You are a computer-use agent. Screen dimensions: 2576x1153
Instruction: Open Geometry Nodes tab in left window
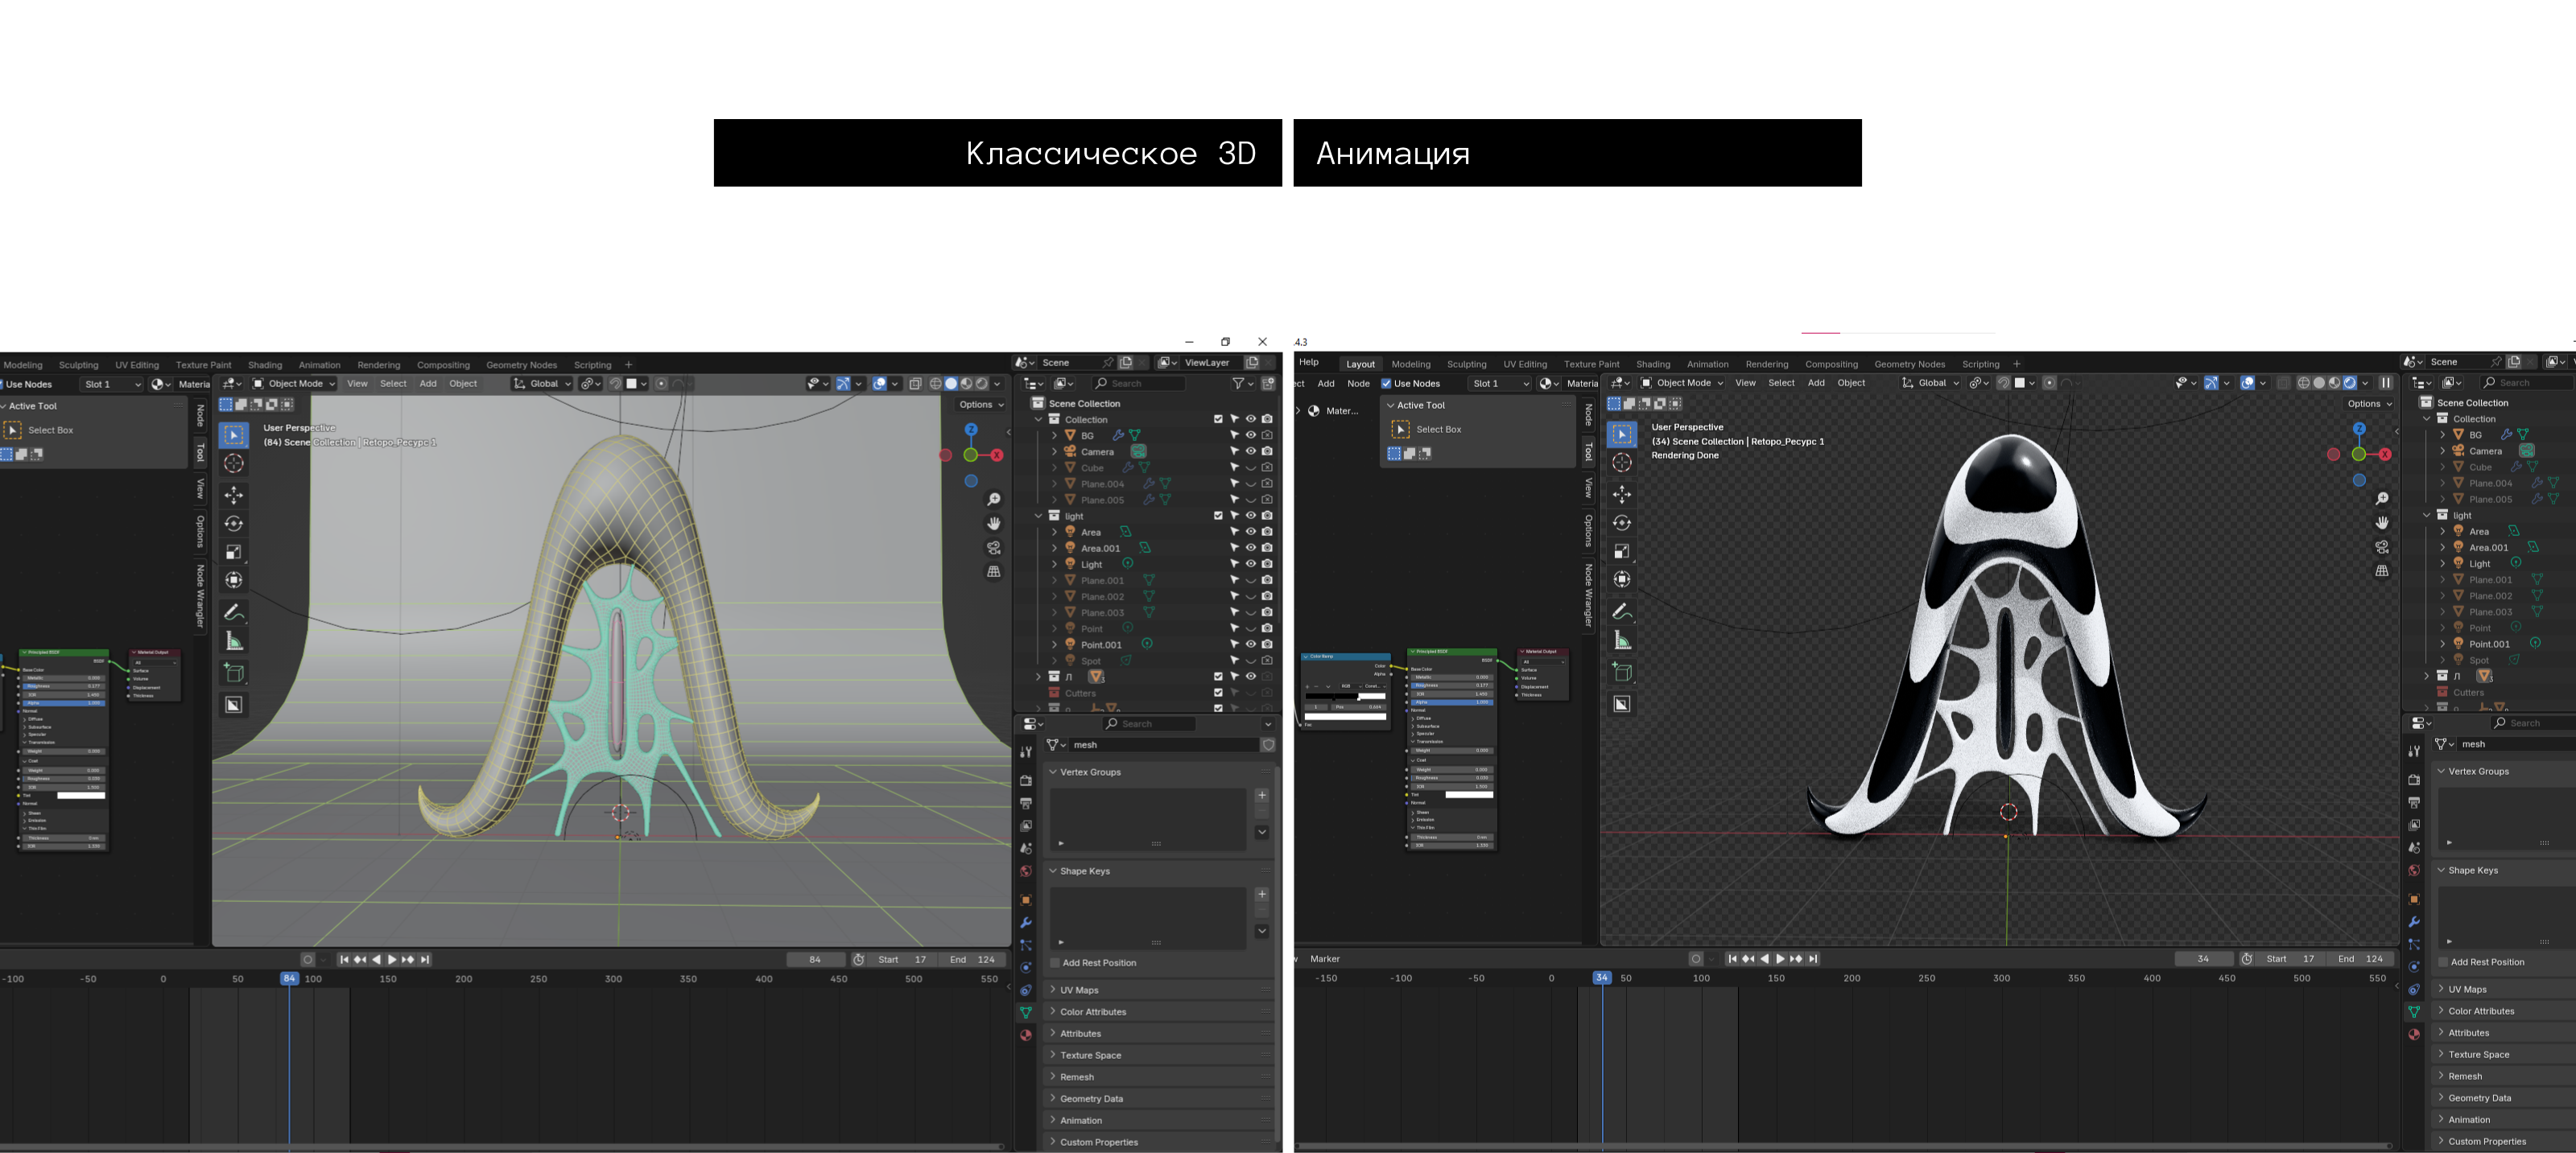(521, 364)
